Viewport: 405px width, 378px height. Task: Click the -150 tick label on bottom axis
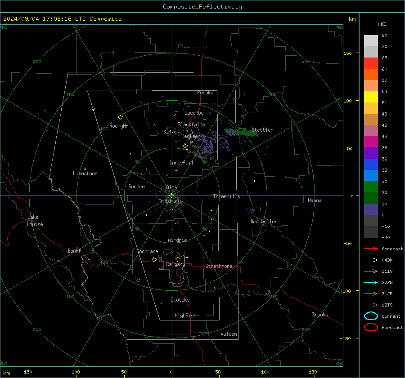(27, 372)
